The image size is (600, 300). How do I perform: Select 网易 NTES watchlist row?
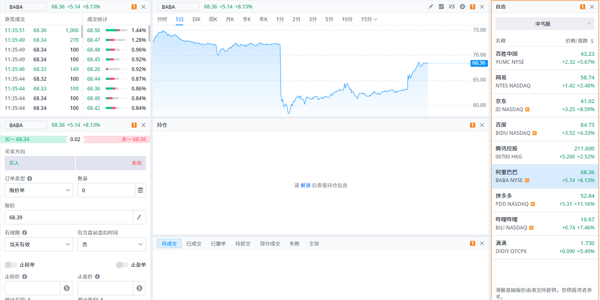[x=545, y=82]
